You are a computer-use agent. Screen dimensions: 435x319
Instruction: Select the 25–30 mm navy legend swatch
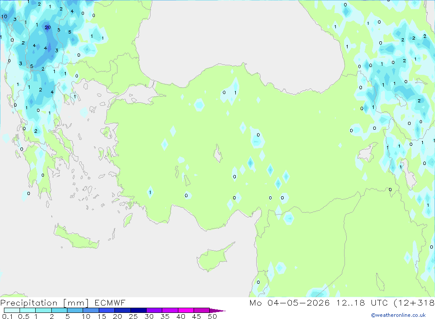click(138, 310)
